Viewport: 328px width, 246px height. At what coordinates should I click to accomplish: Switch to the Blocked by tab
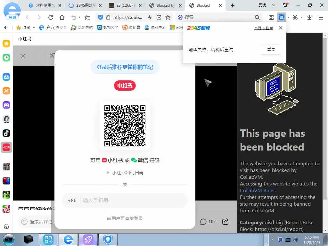point(165,5)
